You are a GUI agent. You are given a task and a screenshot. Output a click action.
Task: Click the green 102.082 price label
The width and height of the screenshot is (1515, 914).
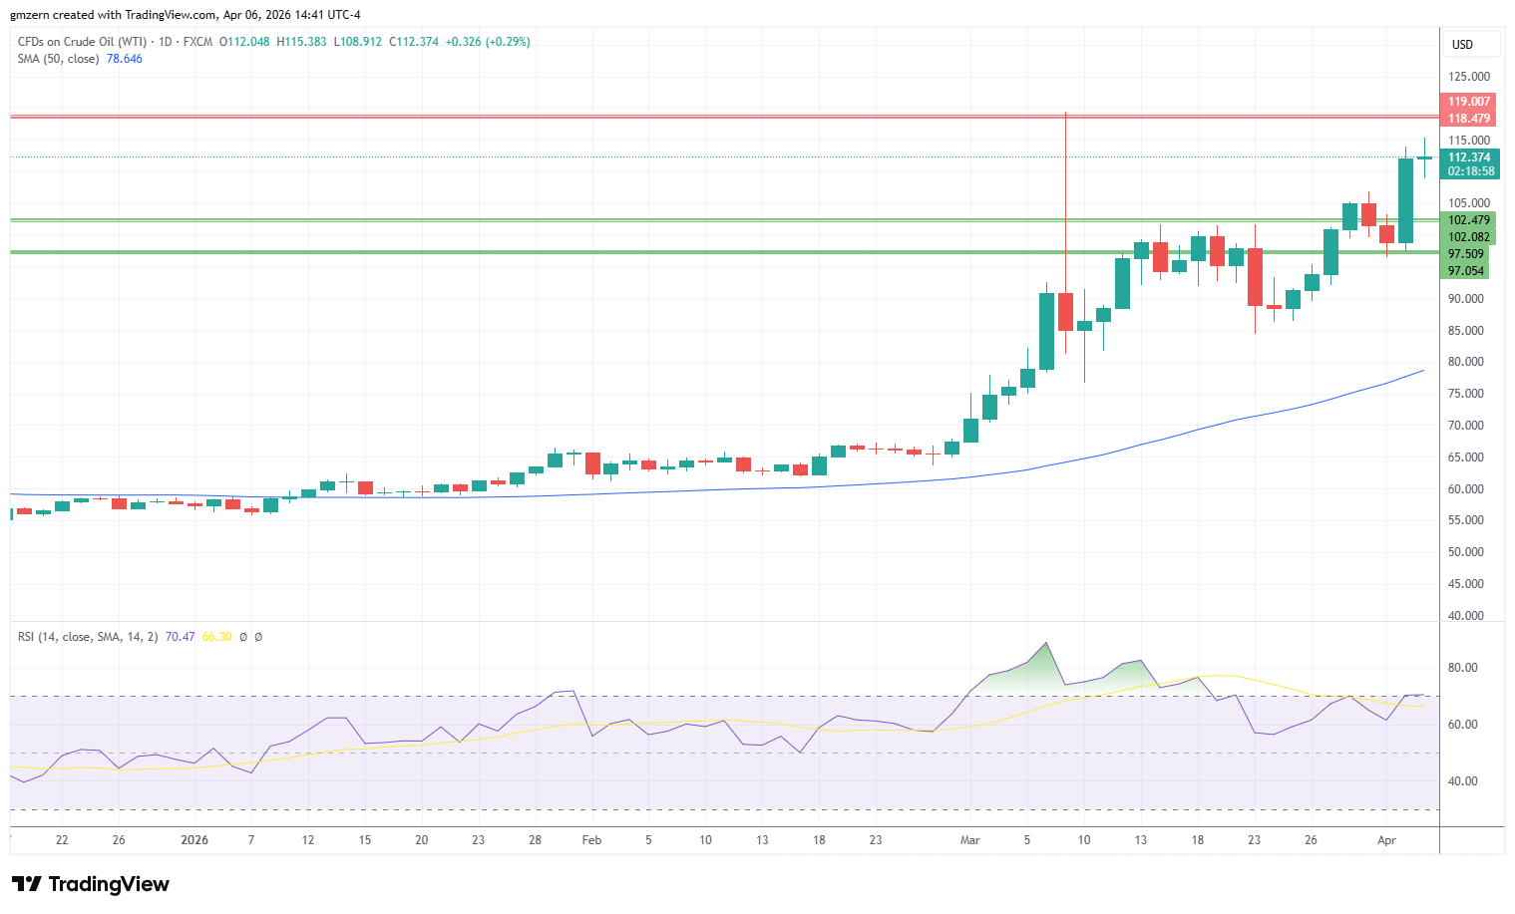click(x=1469, y=237)
